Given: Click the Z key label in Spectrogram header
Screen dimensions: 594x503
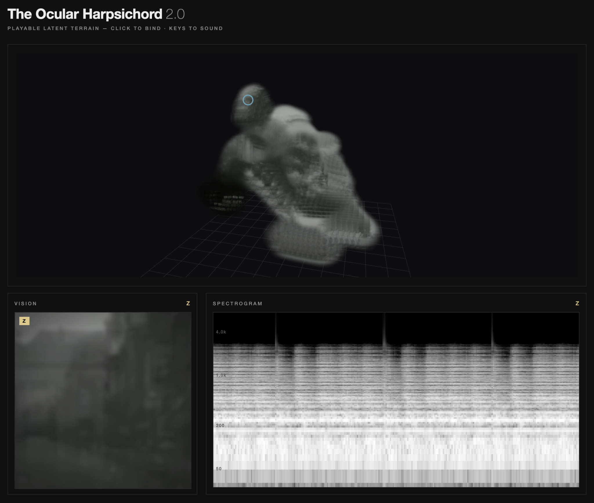Looking at the screenshot, I should tap(577, 303).
